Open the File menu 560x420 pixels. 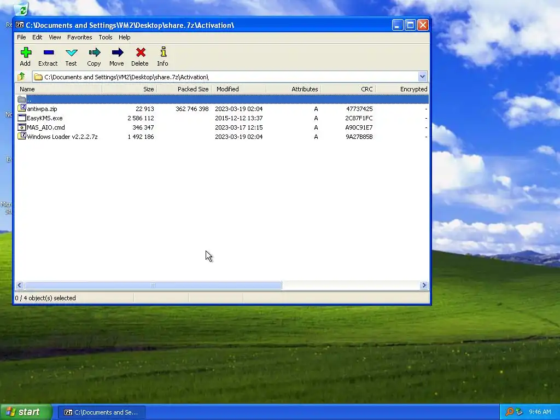pyautogui.click(x=21, y=37)
